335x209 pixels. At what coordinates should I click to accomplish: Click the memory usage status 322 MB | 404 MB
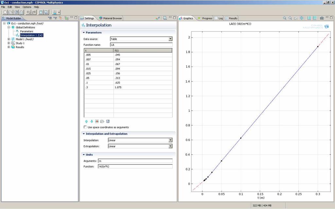tap(262, 205)
